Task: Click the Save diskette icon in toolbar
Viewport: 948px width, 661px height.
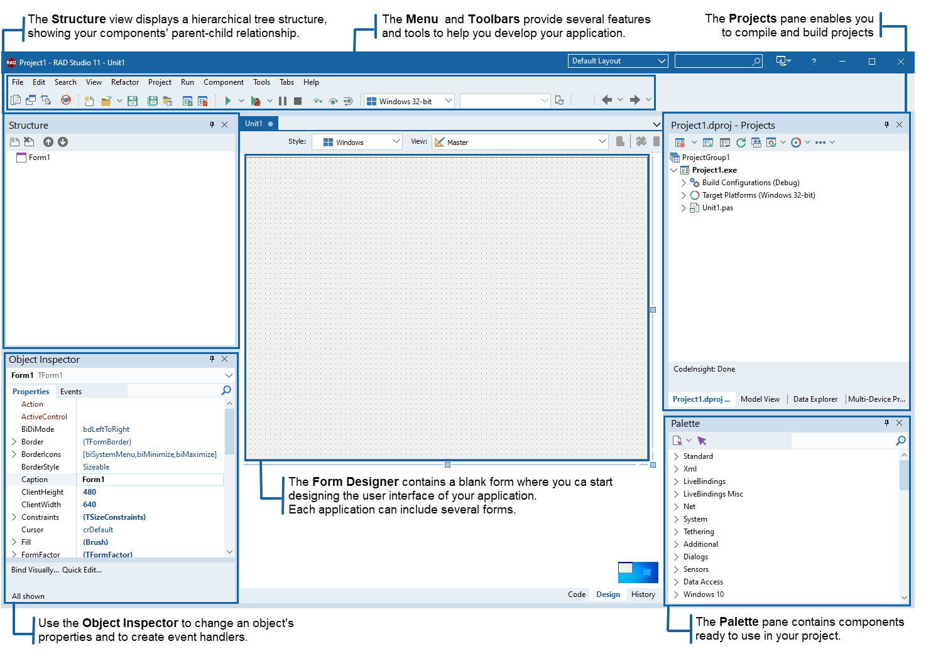Action: (133, 101)
